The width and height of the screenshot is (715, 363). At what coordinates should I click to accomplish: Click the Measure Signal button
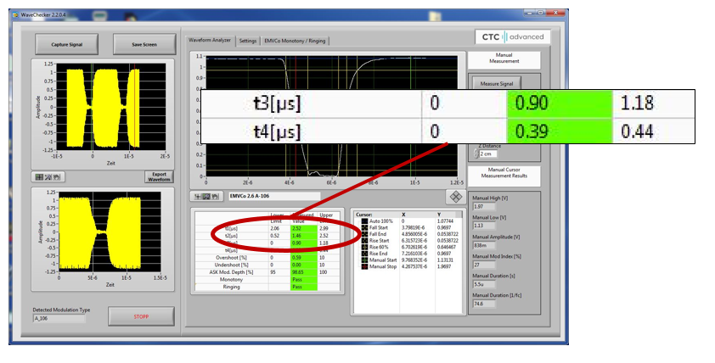click(x=497, y=84)
